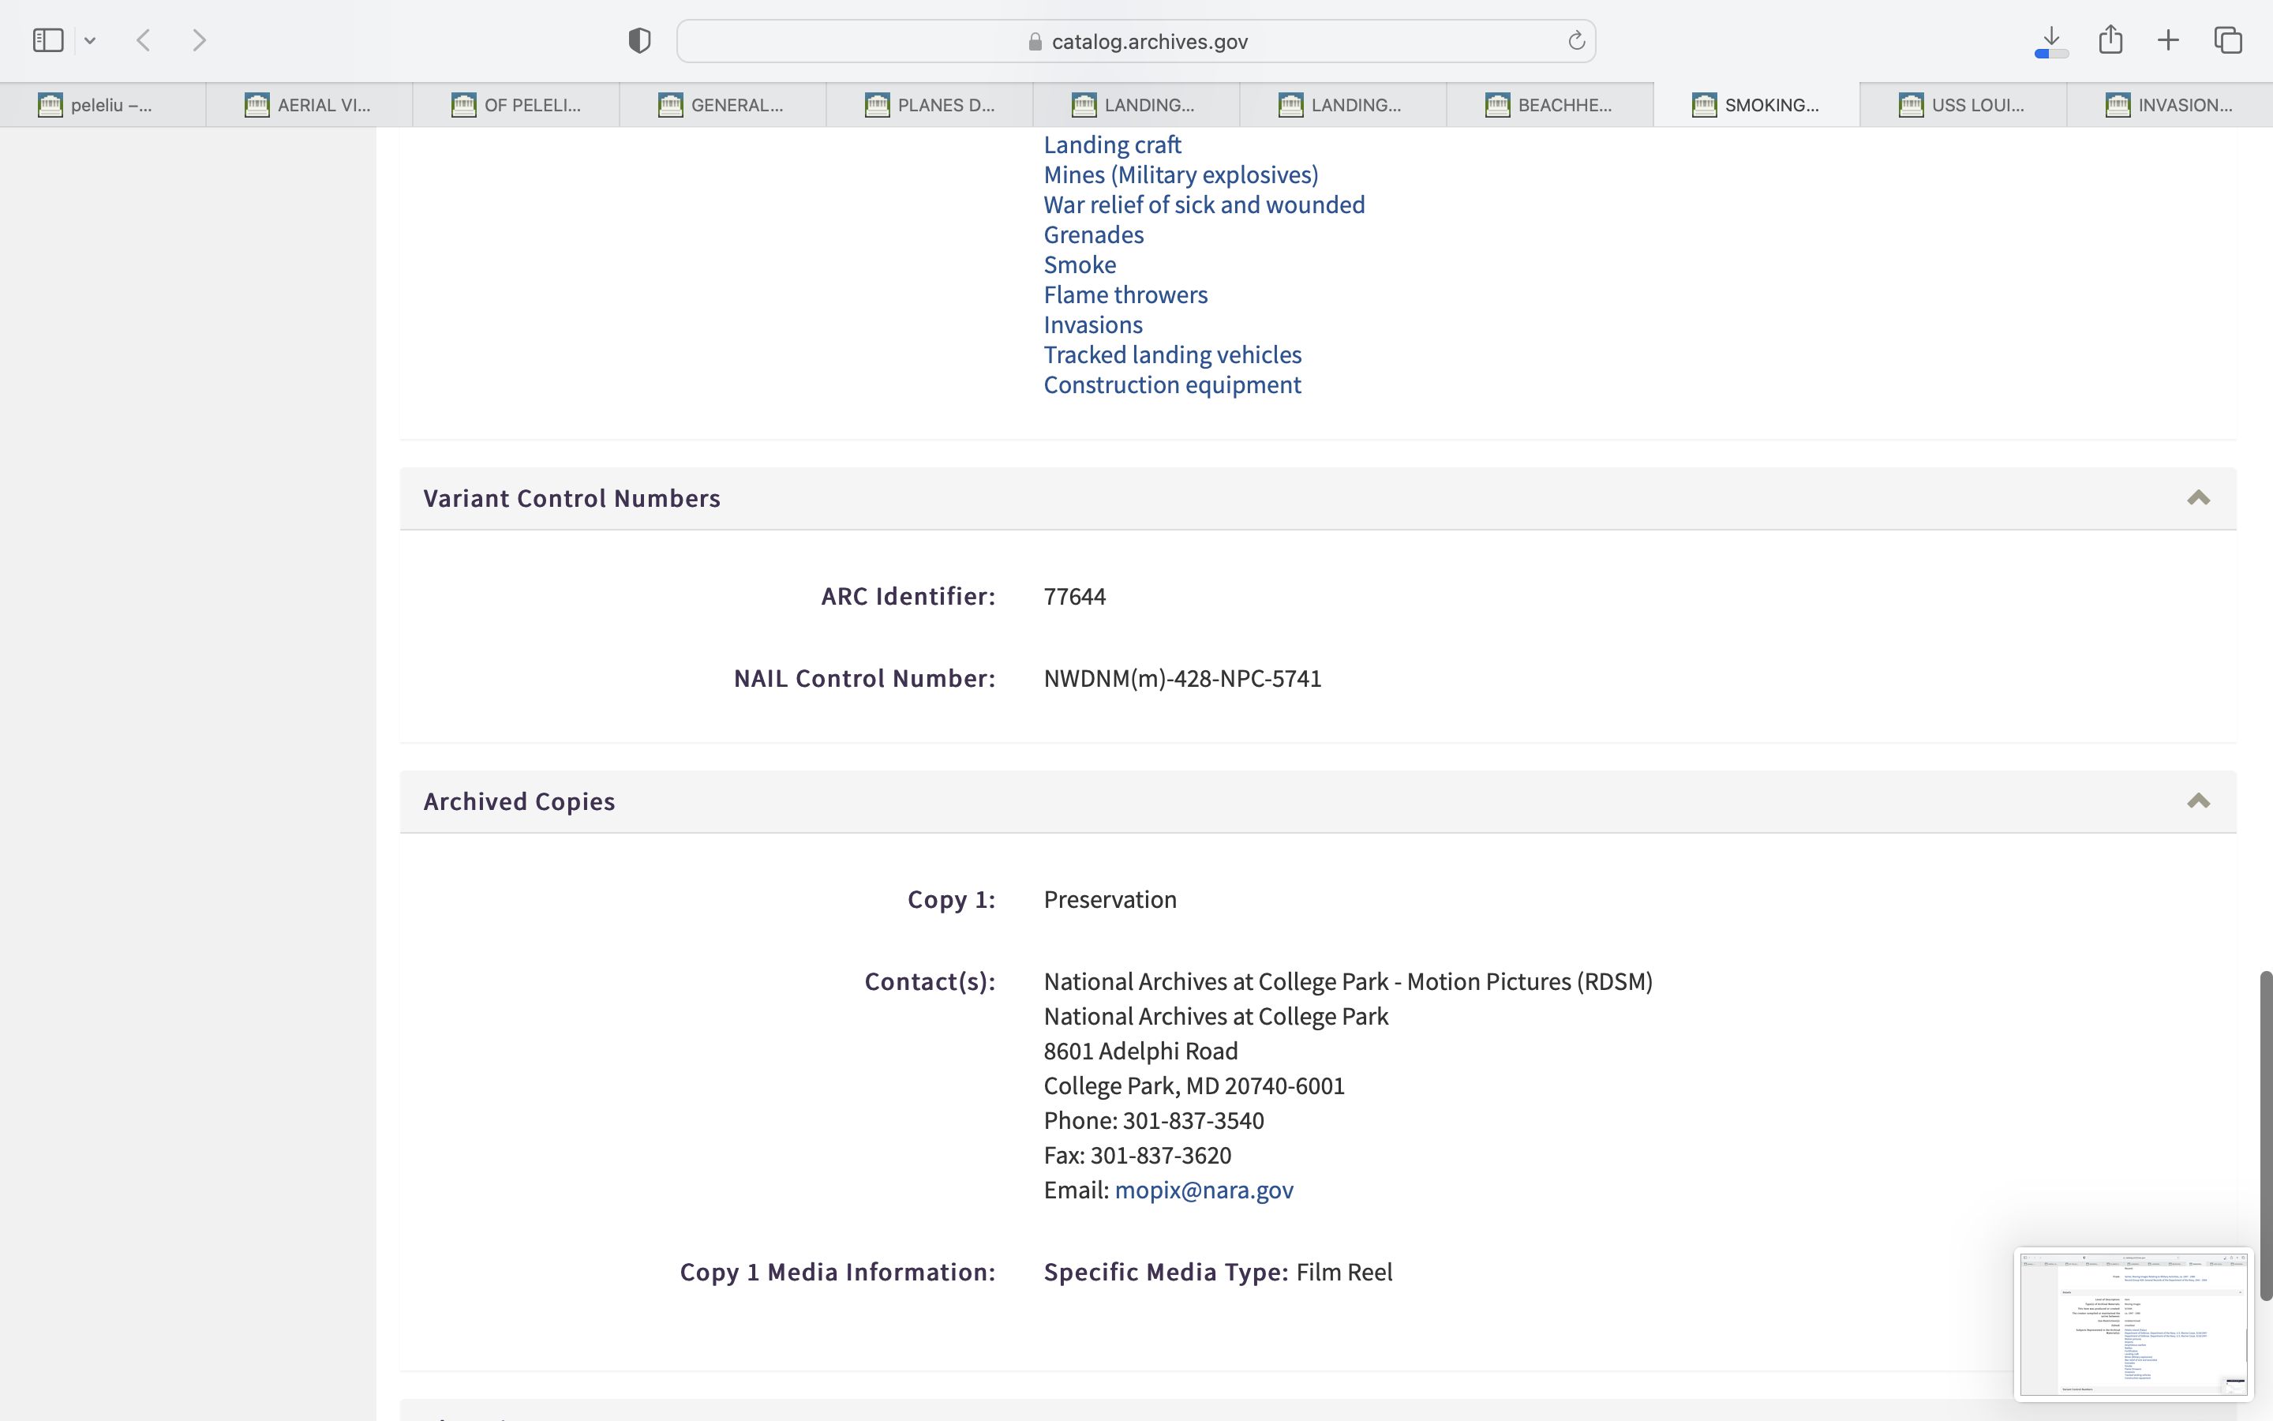Open the sidebar options dropdown arrow
The image size is (2273, 1421).
pyautogui.click(x=90, y=40)
